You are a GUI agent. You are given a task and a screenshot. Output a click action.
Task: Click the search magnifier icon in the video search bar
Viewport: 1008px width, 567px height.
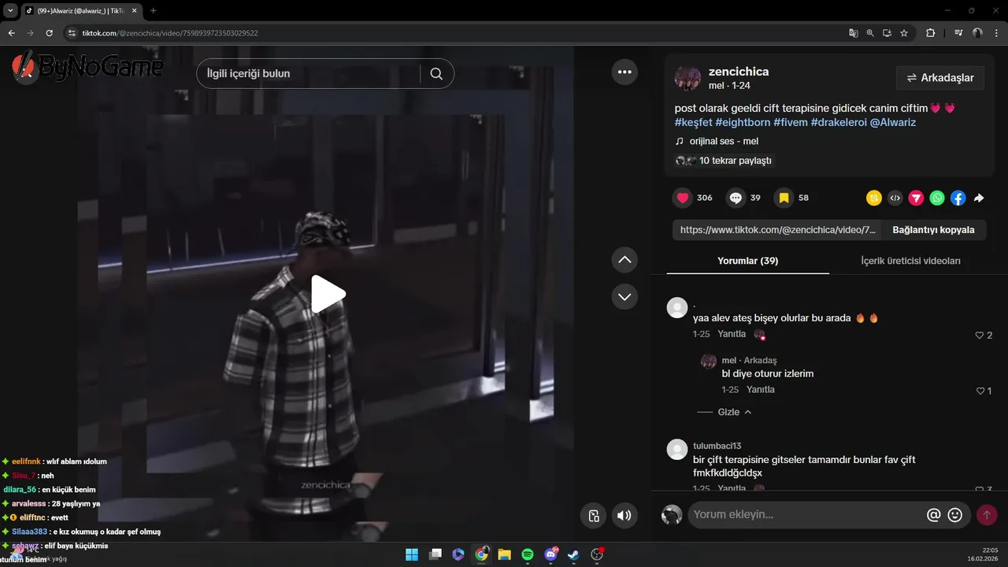[436, 73]
